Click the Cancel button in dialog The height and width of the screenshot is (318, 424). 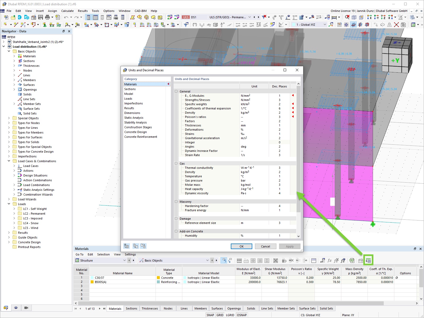click(266, 246)
